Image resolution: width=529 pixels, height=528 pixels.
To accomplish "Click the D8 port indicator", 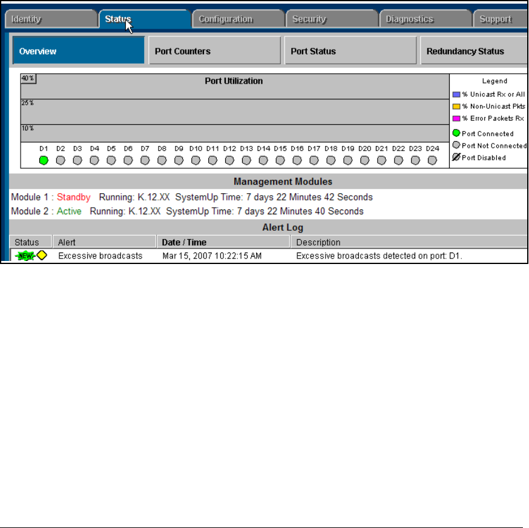I will (162, 160).
